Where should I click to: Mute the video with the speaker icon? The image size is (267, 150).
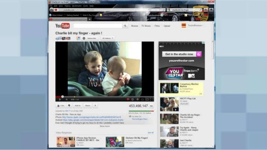pos(67,100)
